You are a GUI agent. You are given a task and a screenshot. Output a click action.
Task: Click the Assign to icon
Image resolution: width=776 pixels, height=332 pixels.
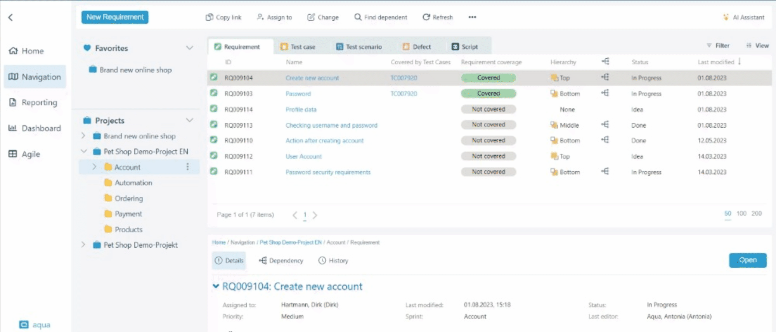coord(260,17)
